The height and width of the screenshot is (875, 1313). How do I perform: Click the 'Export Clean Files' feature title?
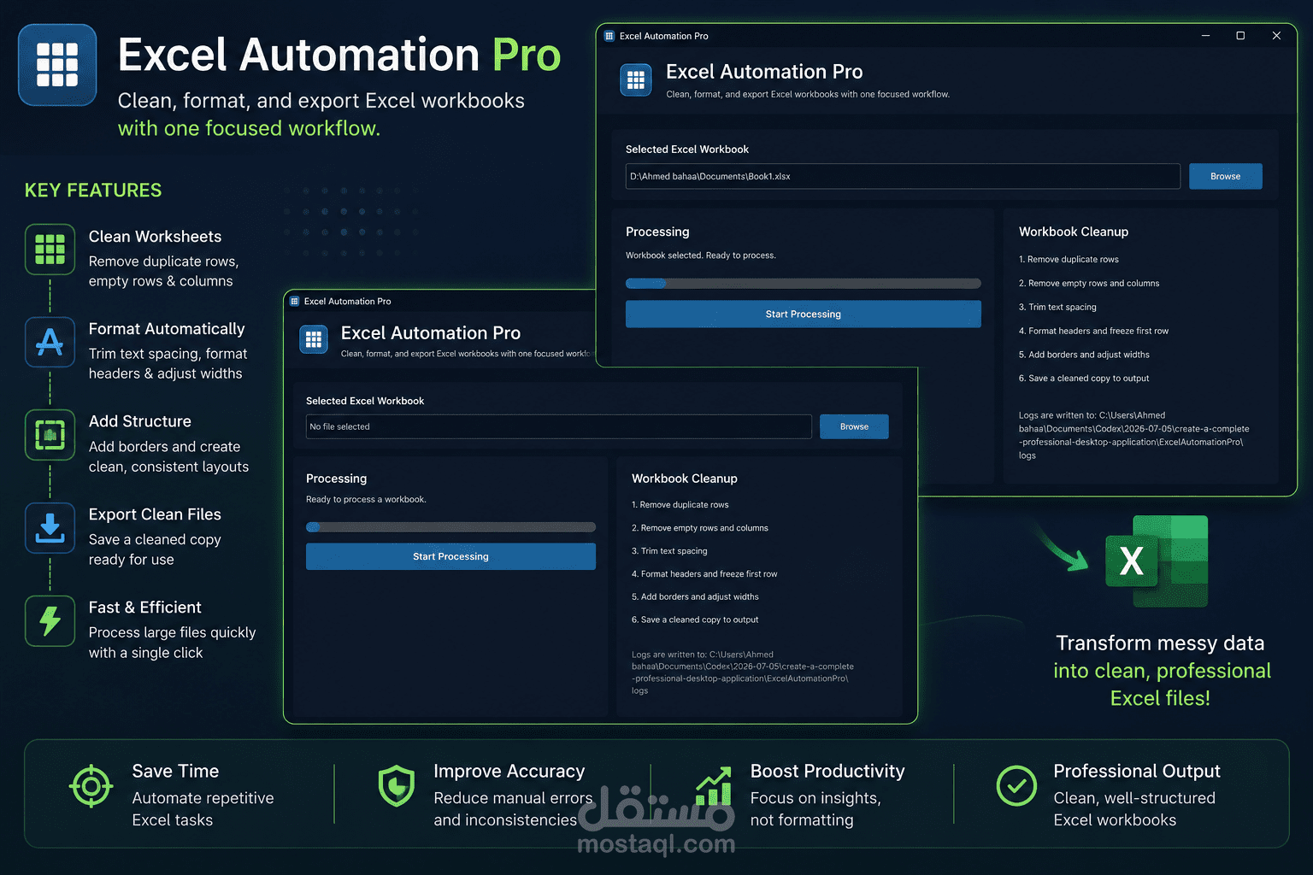pos(155,514)
